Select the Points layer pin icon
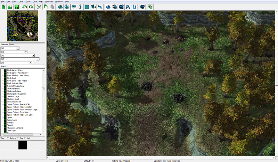This screenshot has height=162, width=278. (80, 7)
